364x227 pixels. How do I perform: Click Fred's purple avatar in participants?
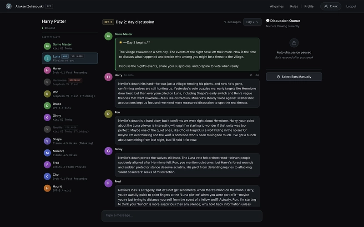click(47, 165)
